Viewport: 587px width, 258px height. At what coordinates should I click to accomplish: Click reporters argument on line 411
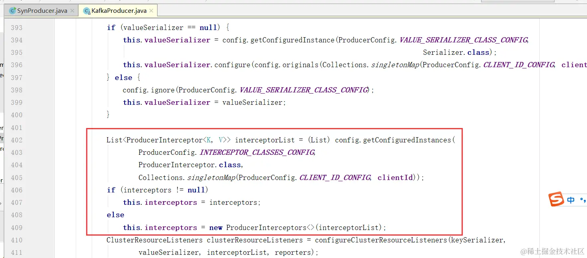pyautogui.click(x=292, y=252)
